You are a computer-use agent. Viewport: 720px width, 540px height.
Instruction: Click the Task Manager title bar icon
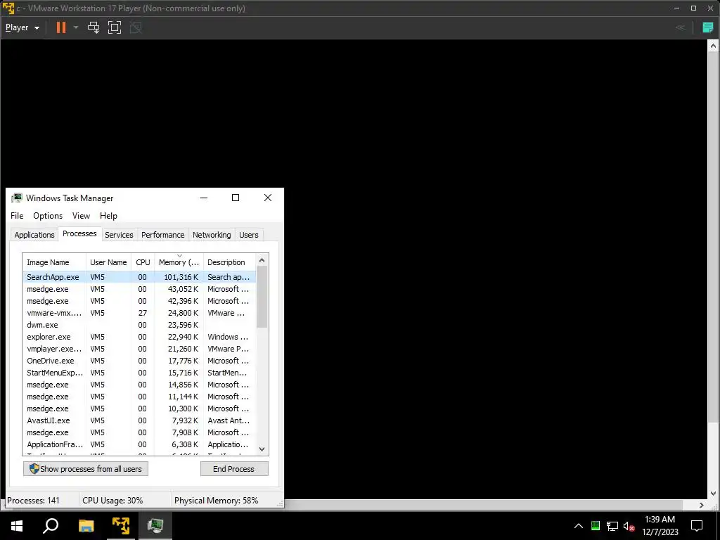pyautogui.click(x=17, y=198)
